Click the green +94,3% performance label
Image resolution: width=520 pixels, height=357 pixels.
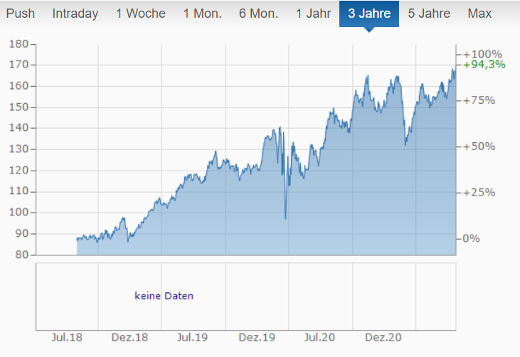484,65
